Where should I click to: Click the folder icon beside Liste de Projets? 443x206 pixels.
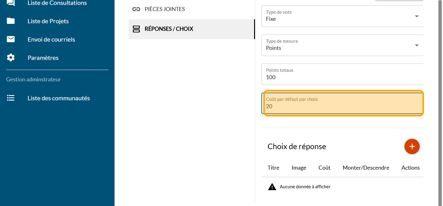11,21
